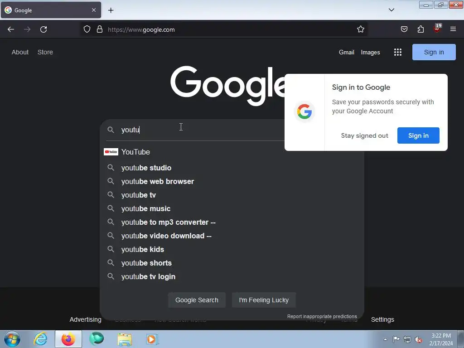The image size is (464, 348).
Task: Open the Google apps grid icon
Action: pos(398,53)
